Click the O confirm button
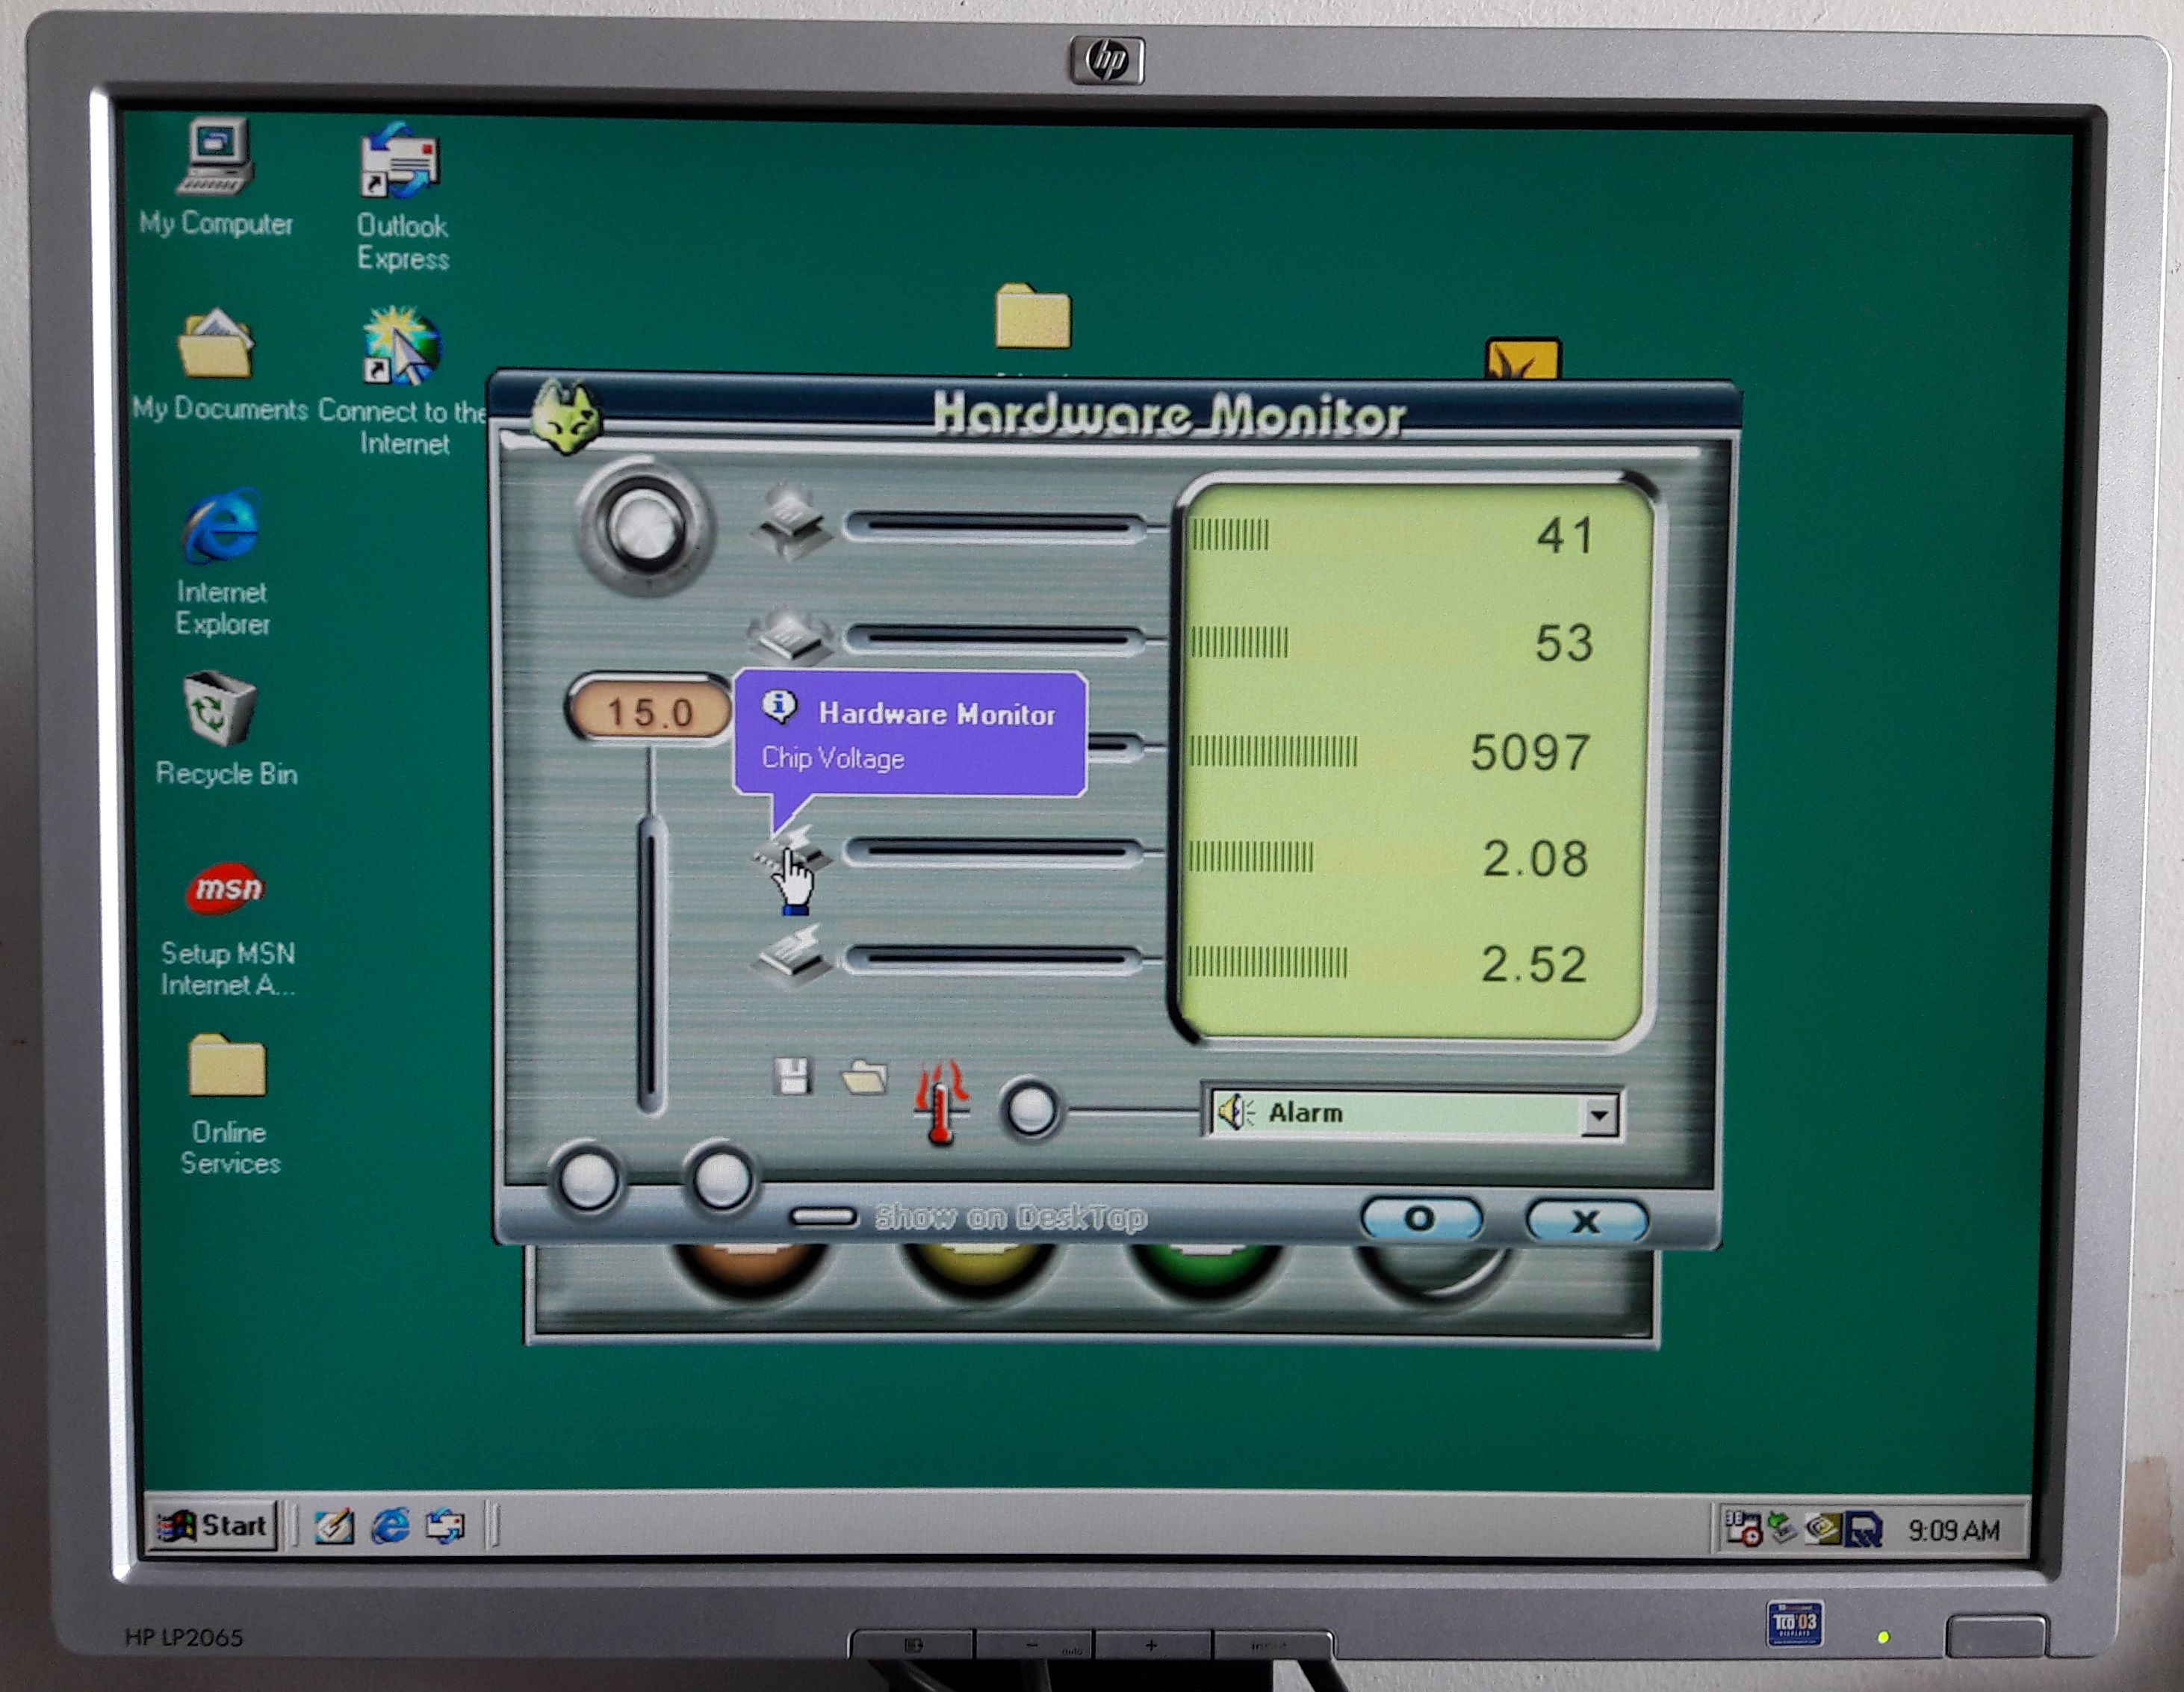Image resolution: width=2184 pixels, height=1692 pixels. (1421, 1219)
